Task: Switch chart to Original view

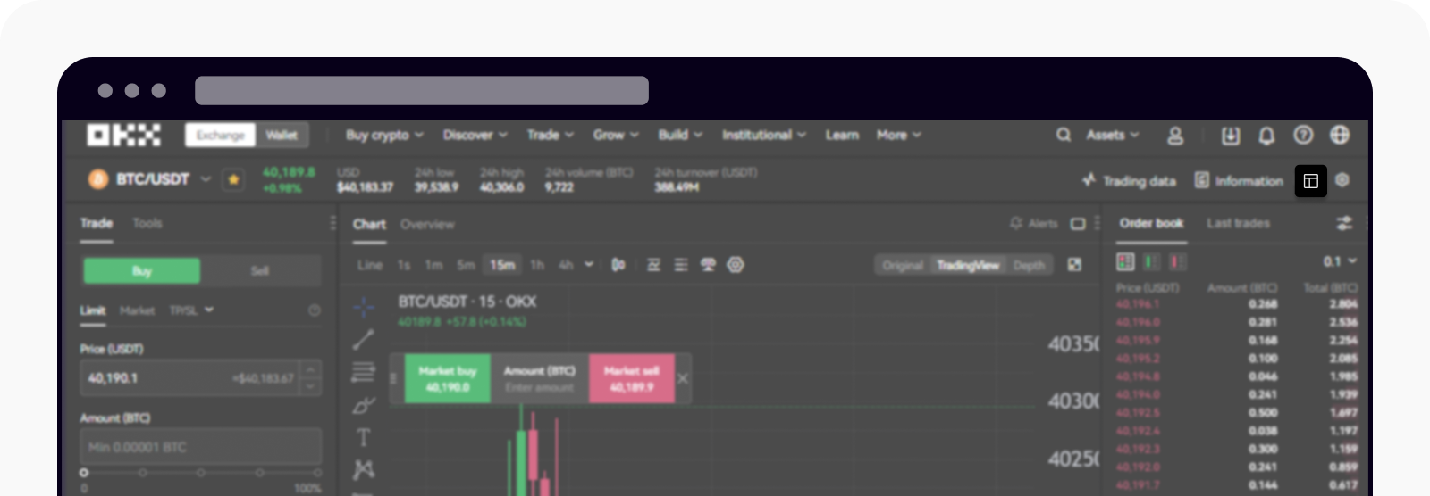Action: 903,265
